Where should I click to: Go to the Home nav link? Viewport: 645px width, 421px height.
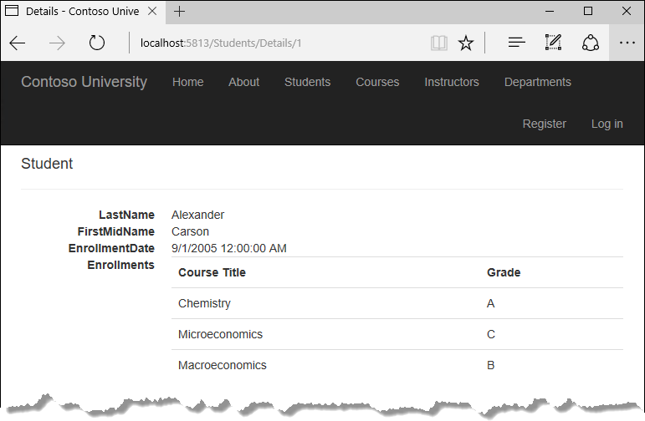[188, 82]
